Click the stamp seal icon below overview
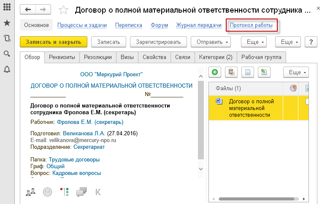 point(47,192)
